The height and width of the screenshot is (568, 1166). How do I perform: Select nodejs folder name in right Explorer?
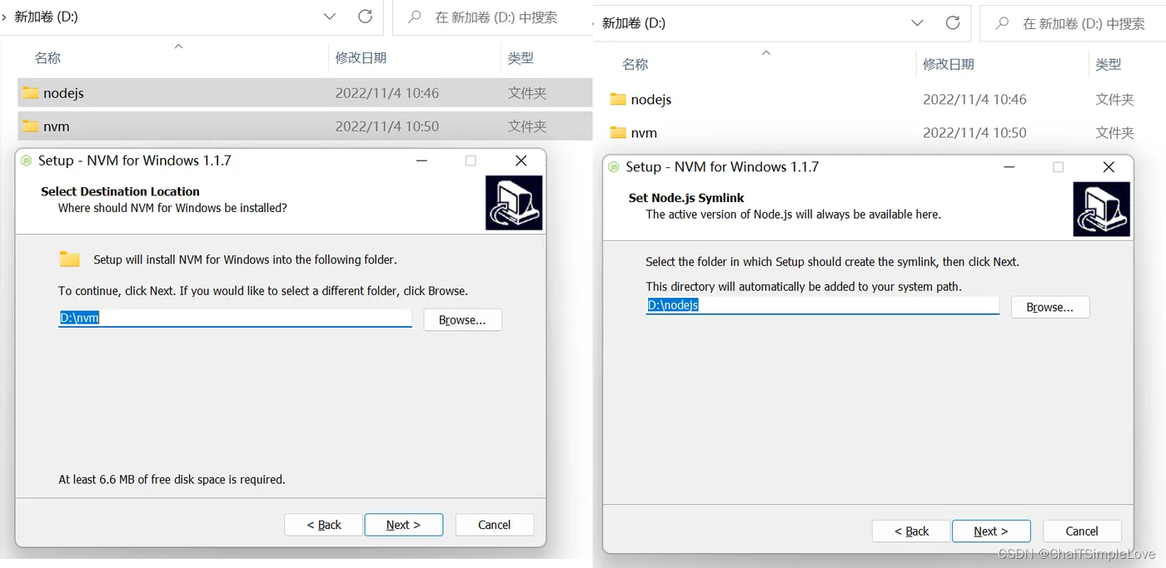pyautogui.click(x=651, y=100)
